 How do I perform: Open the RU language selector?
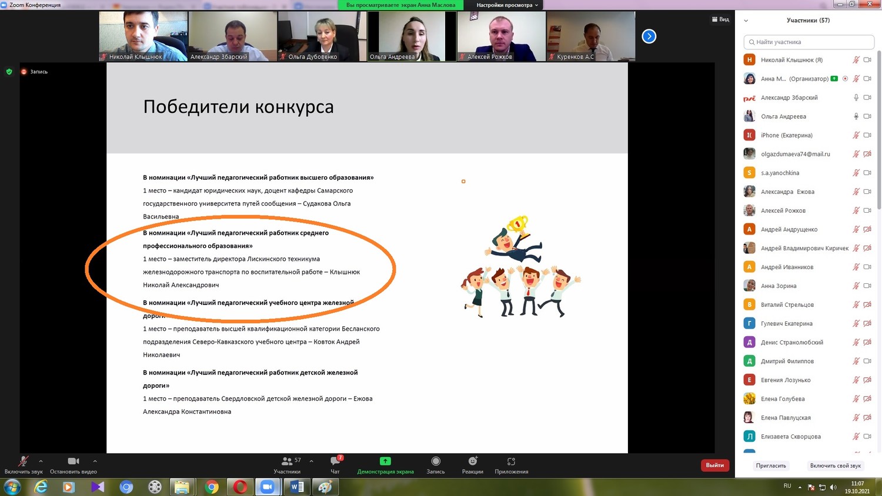tap(787, 486)
